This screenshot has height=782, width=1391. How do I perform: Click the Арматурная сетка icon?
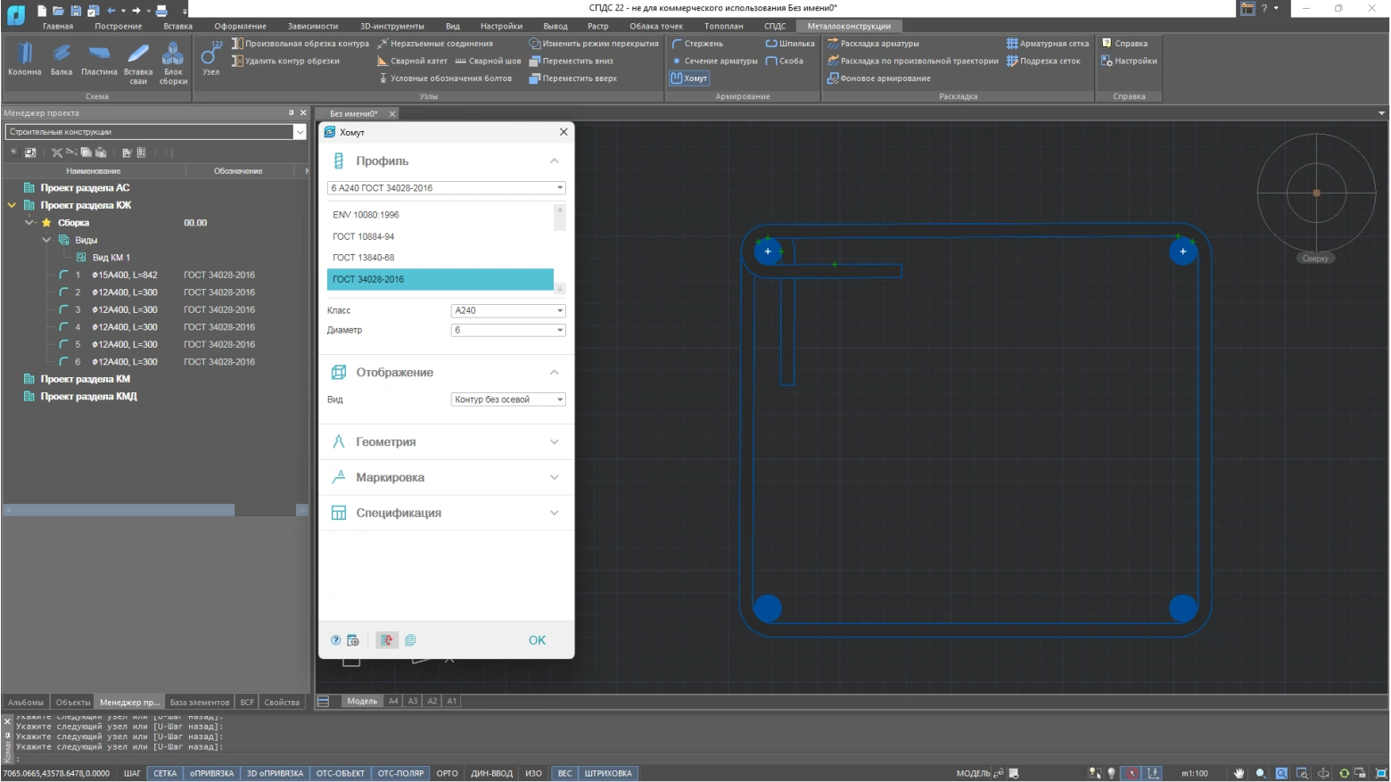[1012, 44]
